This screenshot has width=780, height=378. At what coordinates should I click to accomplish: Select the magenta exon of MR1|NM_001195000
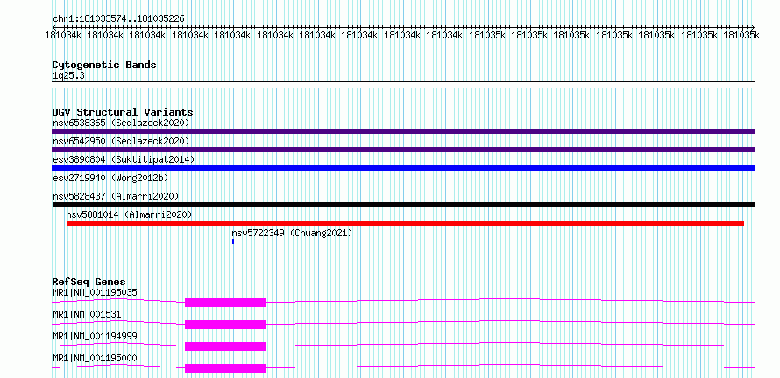pos(225,368)
